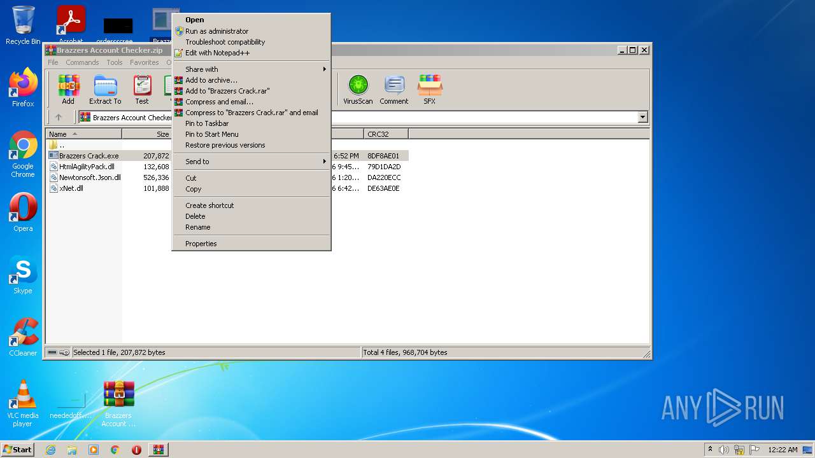Click the taskbar clock 12:22 AM
This screenshot has width=815, height=458.
[783, 450]
